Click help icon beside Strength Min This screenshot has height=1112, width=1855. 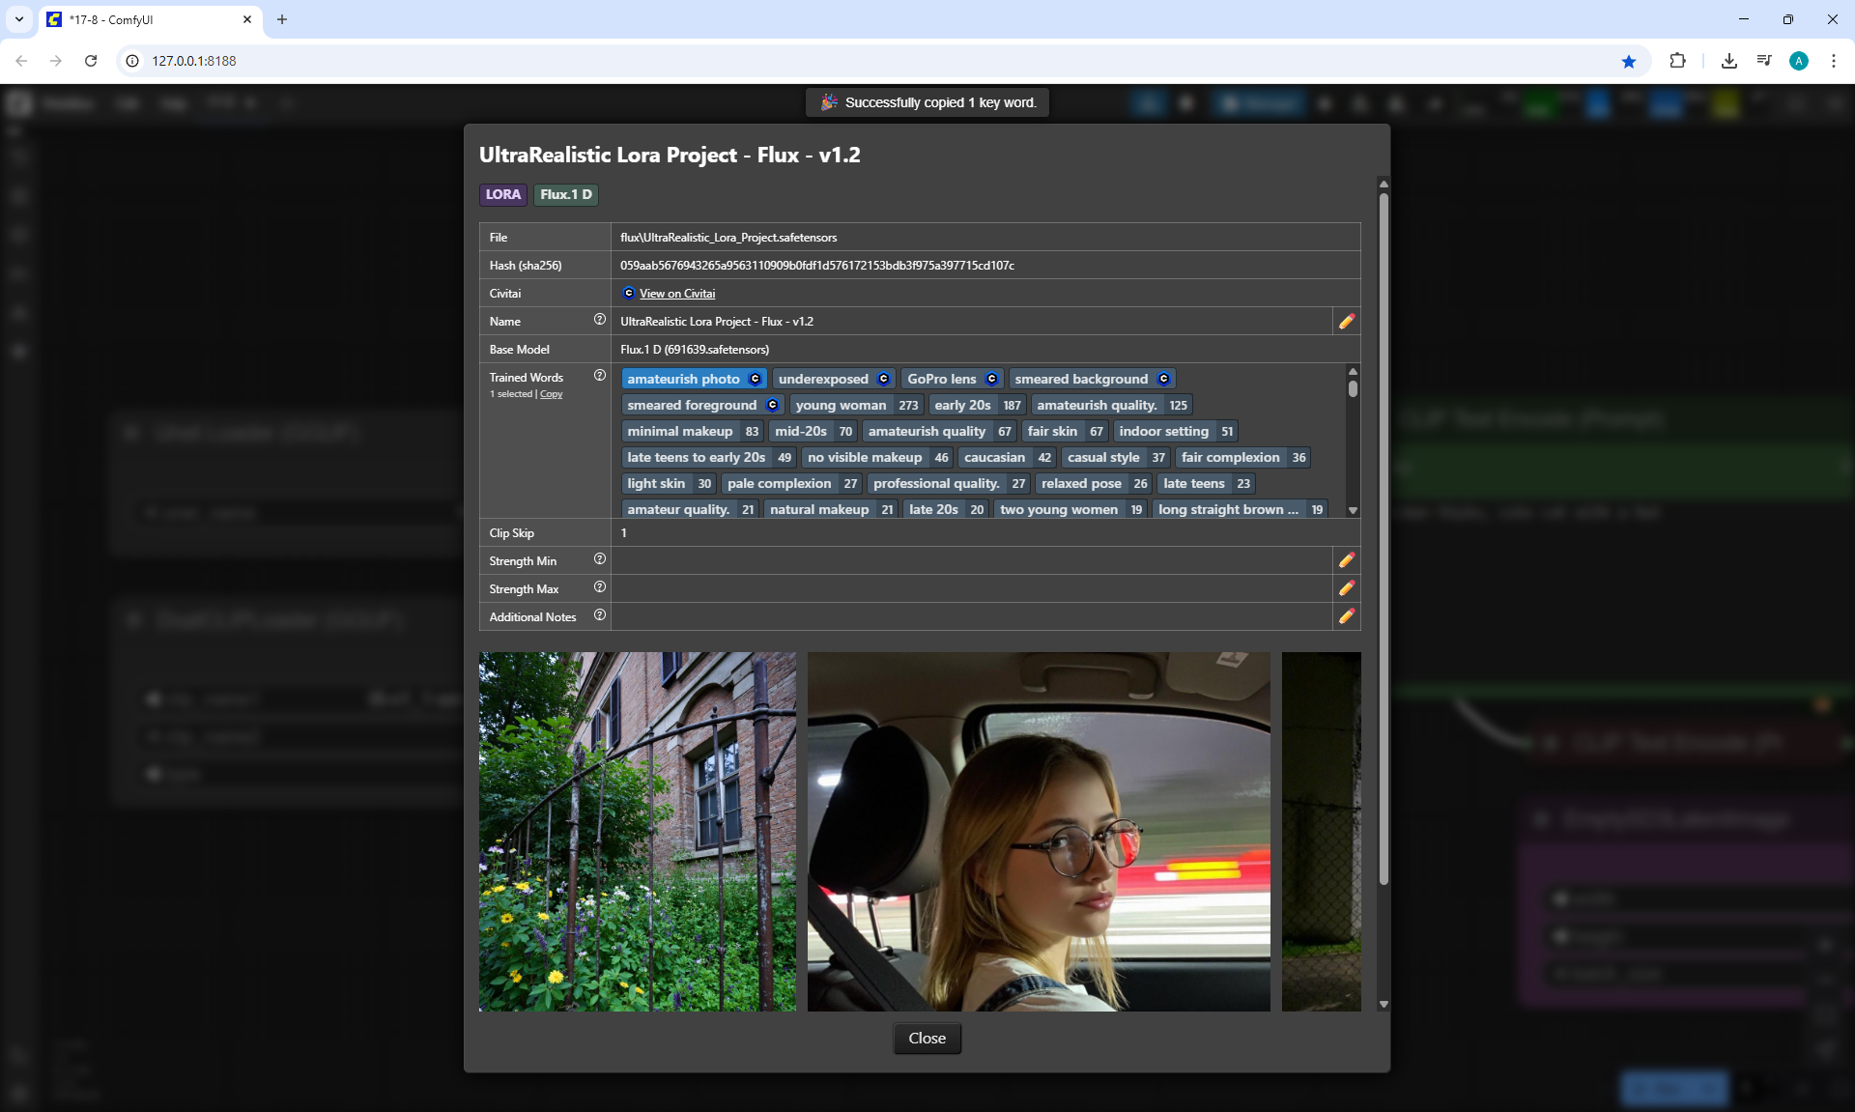point(599,559)
